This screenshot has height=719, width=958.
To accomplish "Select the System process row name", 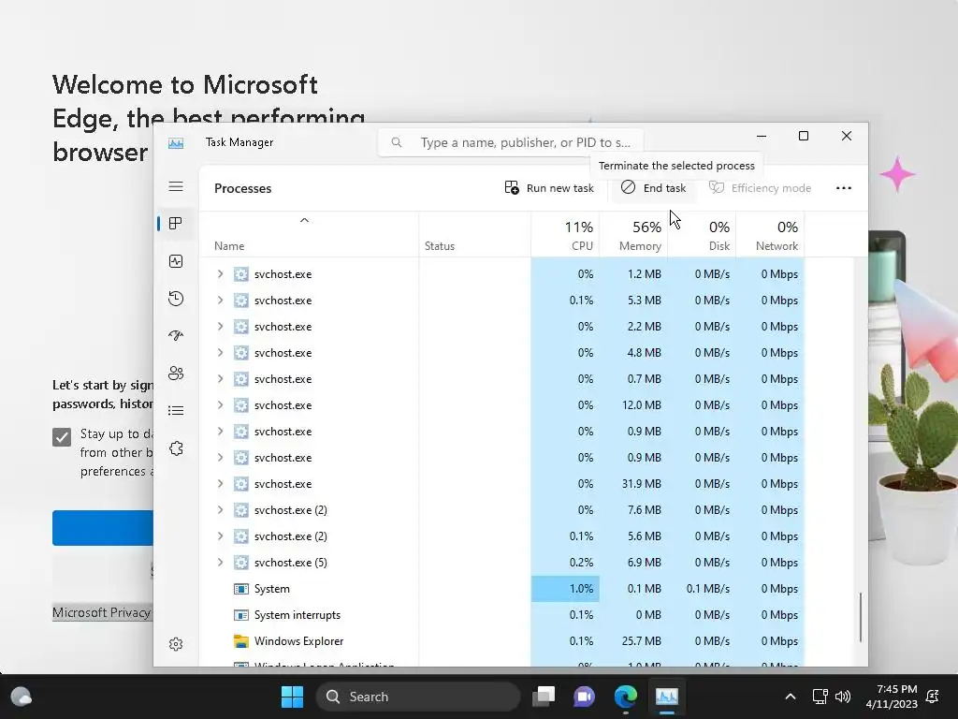I will 272,589.
